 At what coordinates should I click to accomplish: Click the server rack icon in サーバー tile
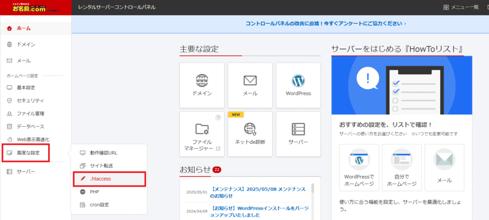pos(298,129)
